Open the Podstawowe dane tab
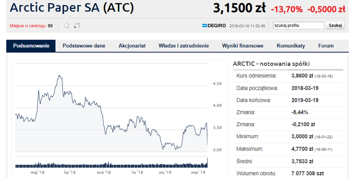Screen dimensions: 355x178 [84, 46]
